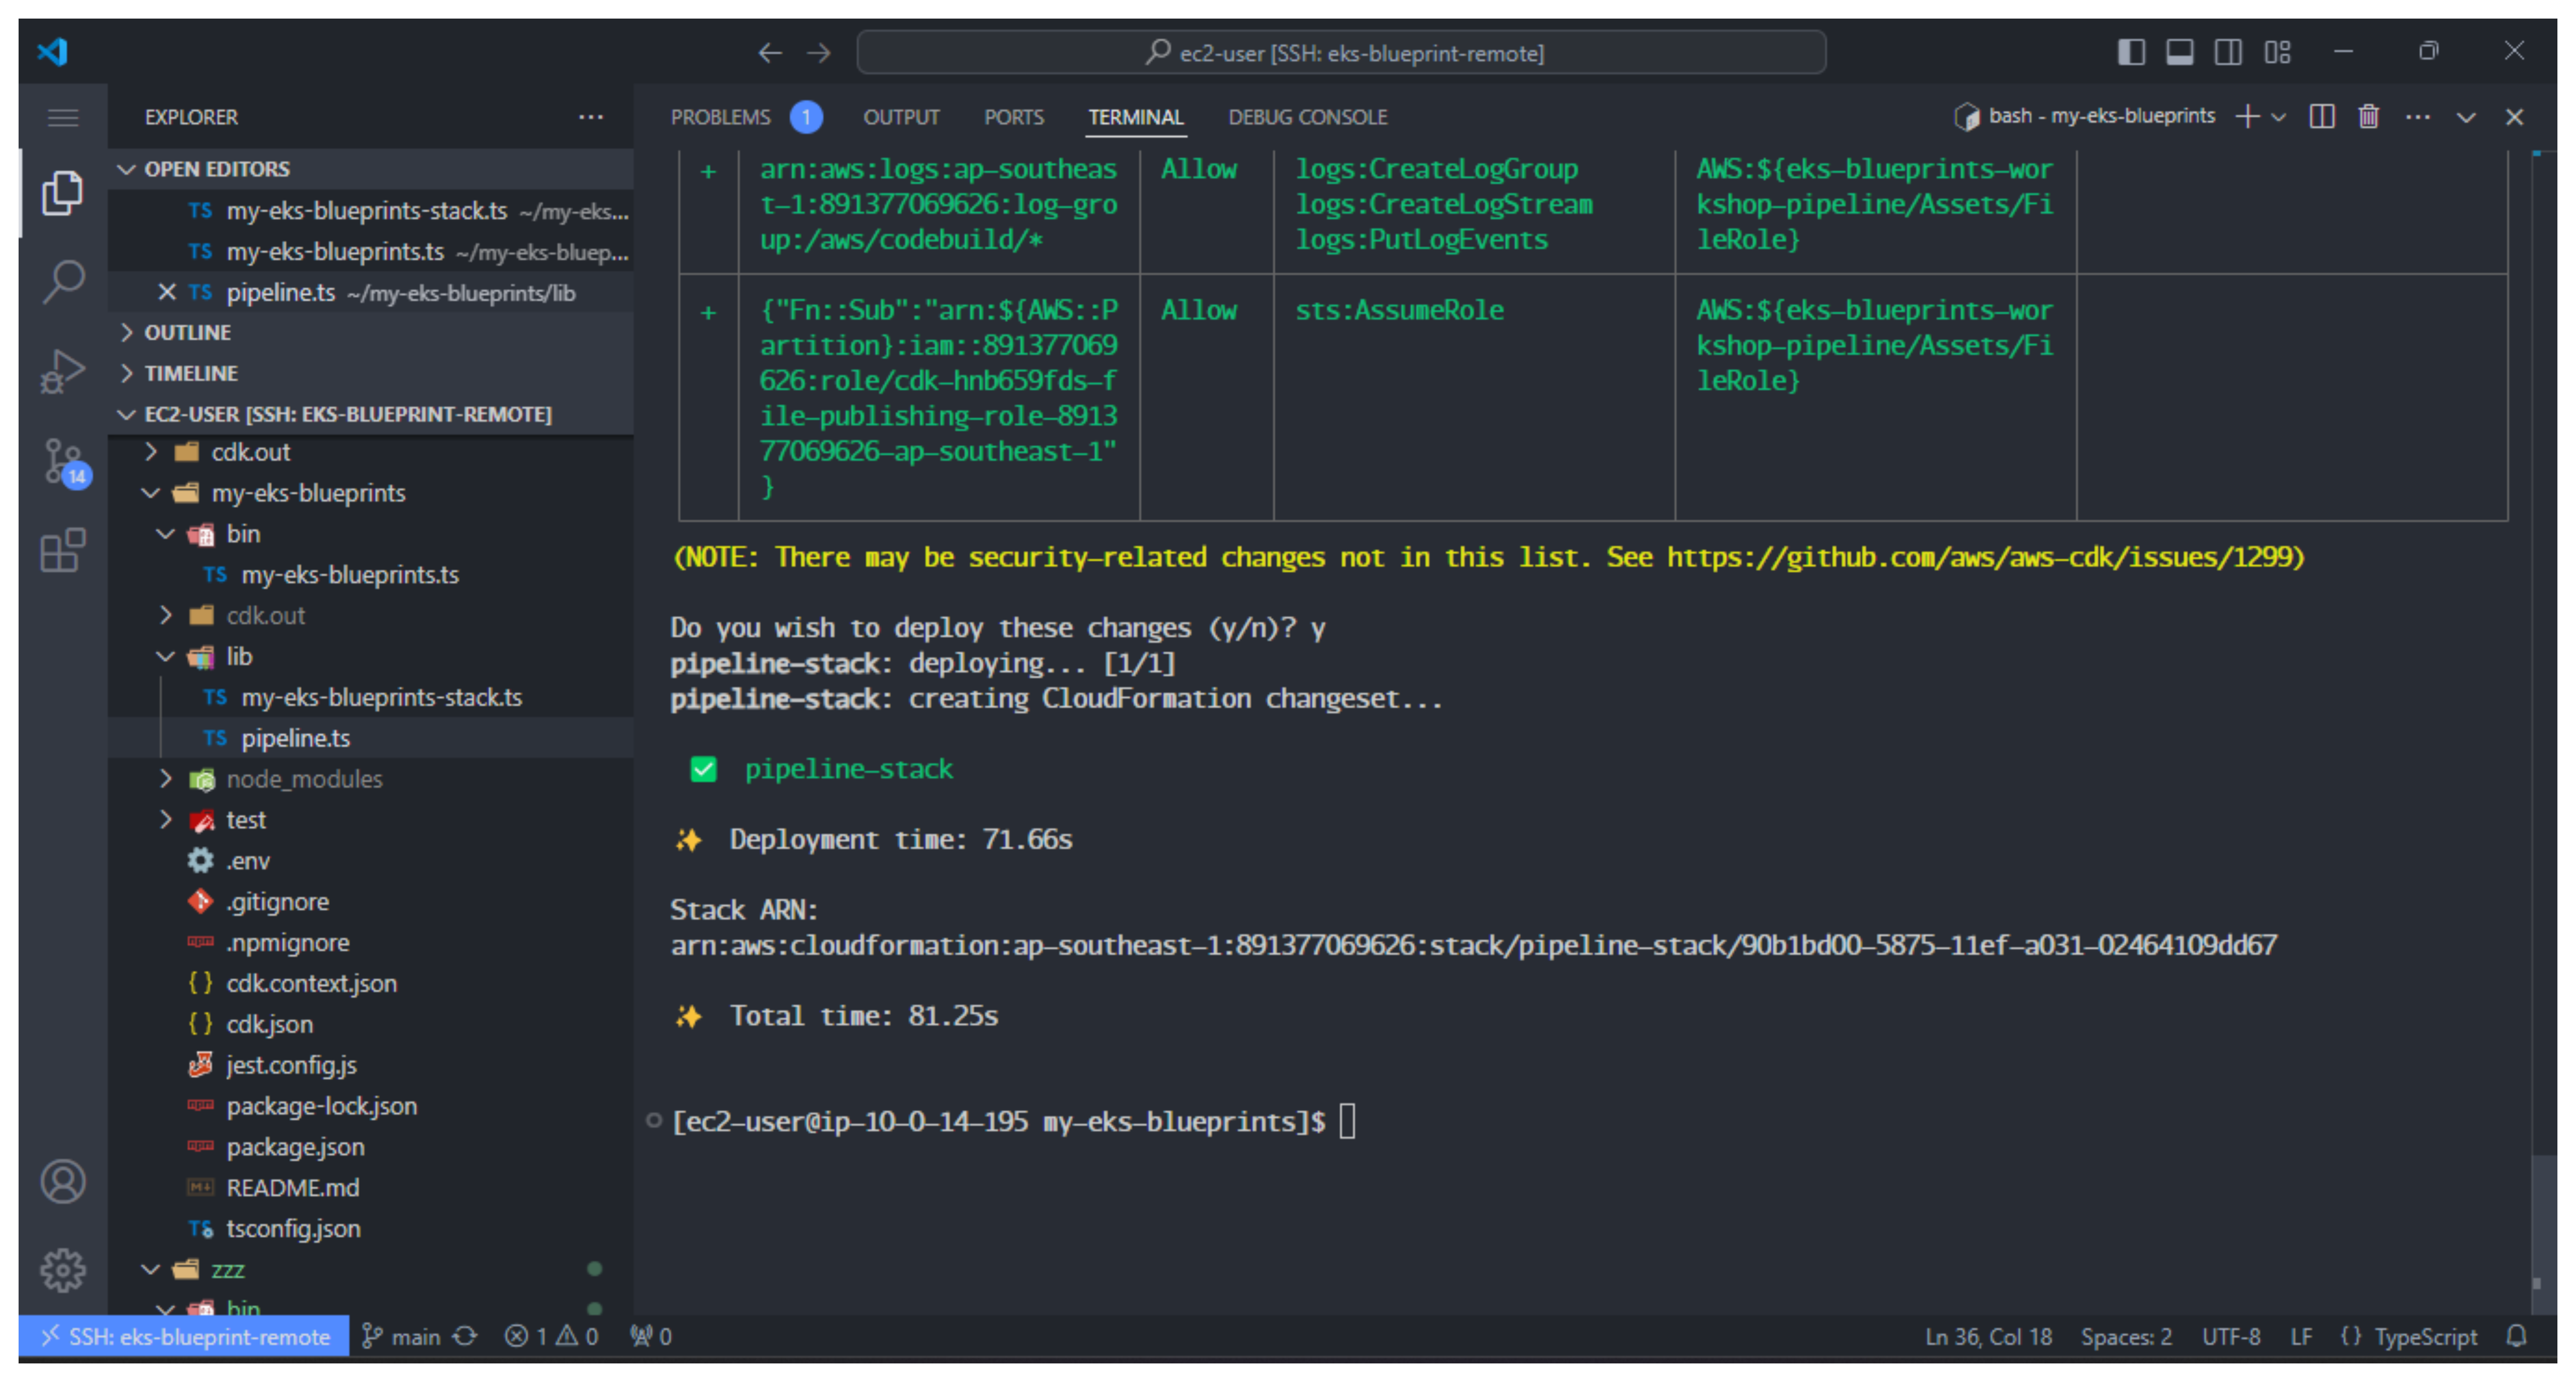Image resolution: width=2576 pixels, height=1382 pixels.
Task: Open my-eks-blueprints.ts under bin folder
Action: (370, 574)
